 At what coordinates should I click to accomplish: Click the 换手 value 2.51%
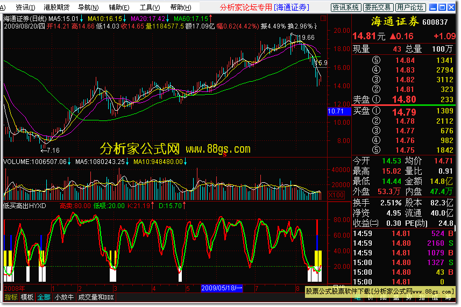click(x=391, y=203)
